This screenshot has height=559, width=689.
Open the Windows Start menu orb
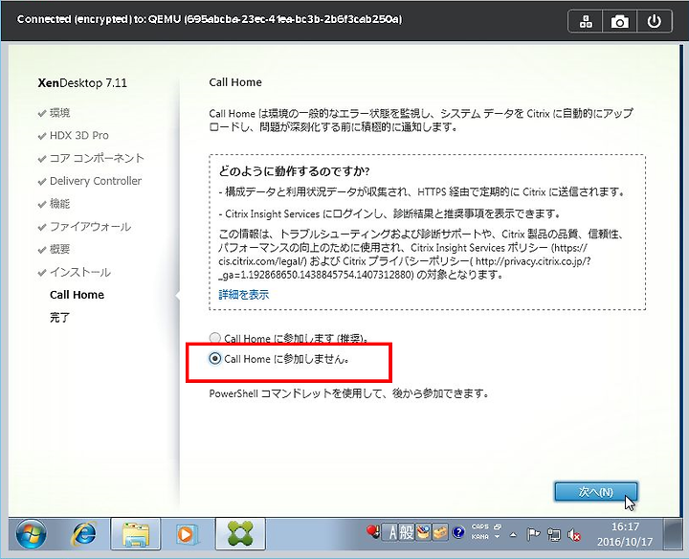31,534
